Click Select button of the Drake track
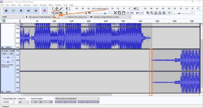The image size is (203, 108). [x=8, y=92]
